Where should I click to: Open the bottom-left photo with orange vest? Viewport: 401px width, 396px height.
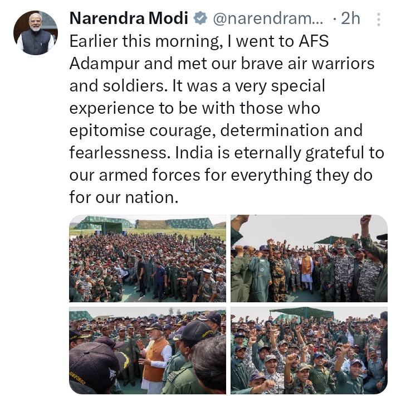pyautogui.click(x=148, y=350)
